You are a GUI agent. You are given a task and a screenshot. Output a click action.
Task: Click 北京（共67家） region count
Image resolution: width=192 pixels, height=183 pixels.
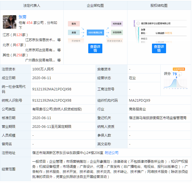pos(14,45)
